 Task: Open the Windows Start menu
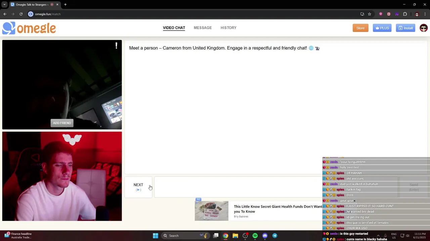click(x=155, y=236)
